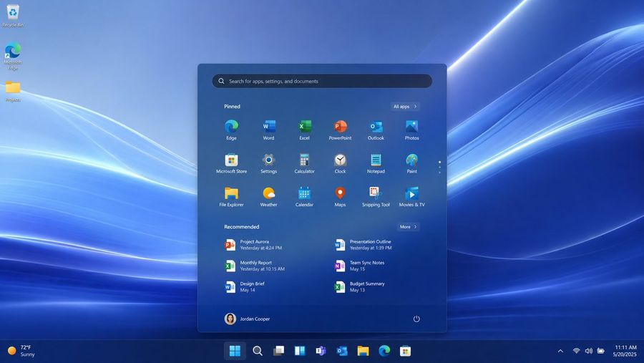Launch the Calculator app
The image size is (644, 363).
pyautogui.click(x=304, y=163)
